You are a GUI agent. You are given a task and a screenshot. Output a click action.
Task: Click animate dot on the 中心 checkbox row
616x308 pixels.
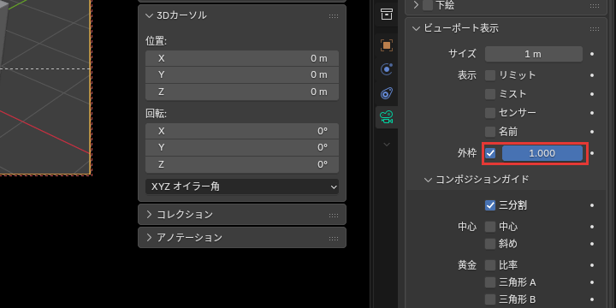pyautogui.click(x=592, y=227)
